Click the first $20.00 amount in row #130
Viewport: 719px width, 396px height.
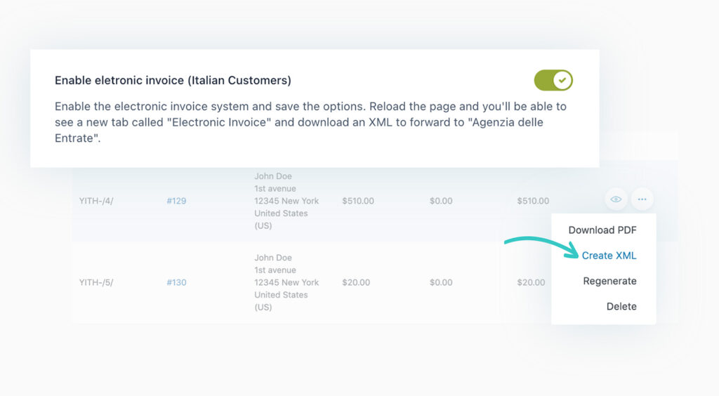(x=356, y=282)
